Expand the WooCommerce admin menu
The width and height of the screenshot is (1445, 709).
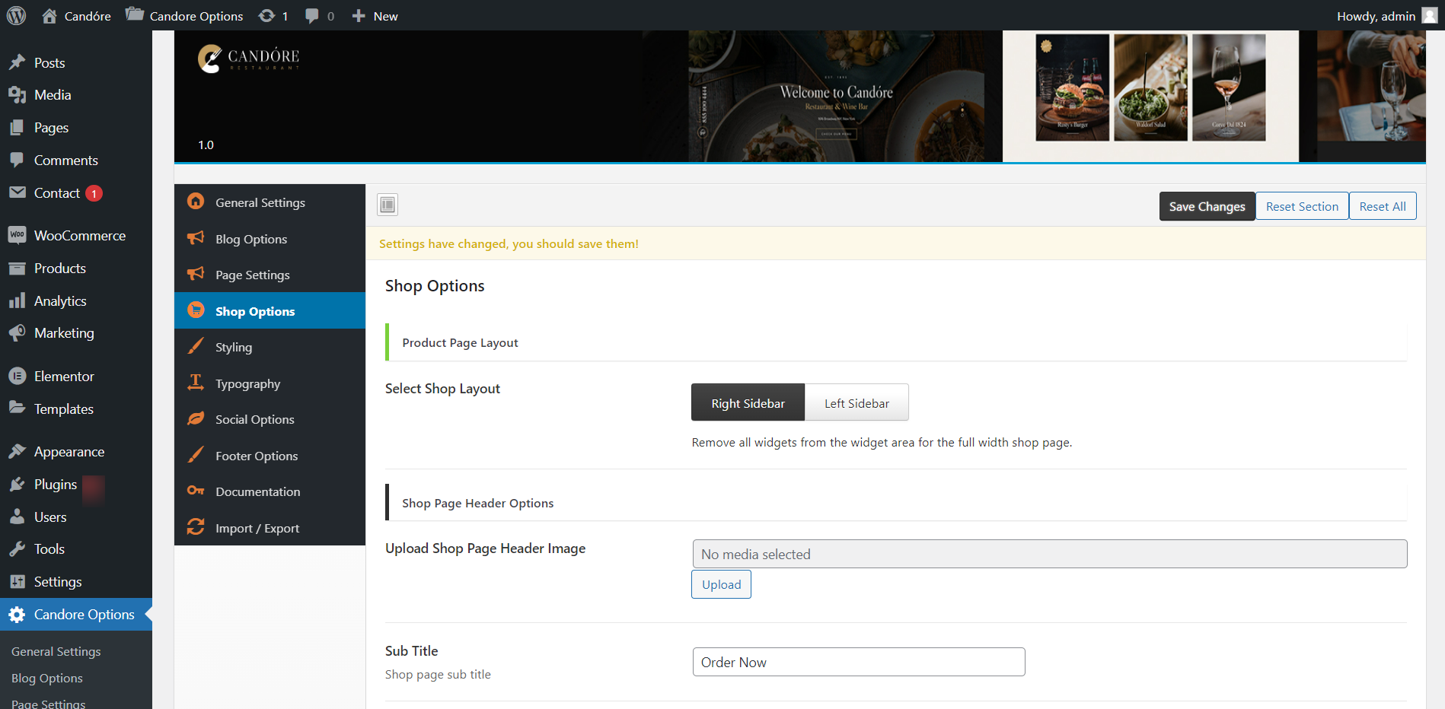click(79, 236)
